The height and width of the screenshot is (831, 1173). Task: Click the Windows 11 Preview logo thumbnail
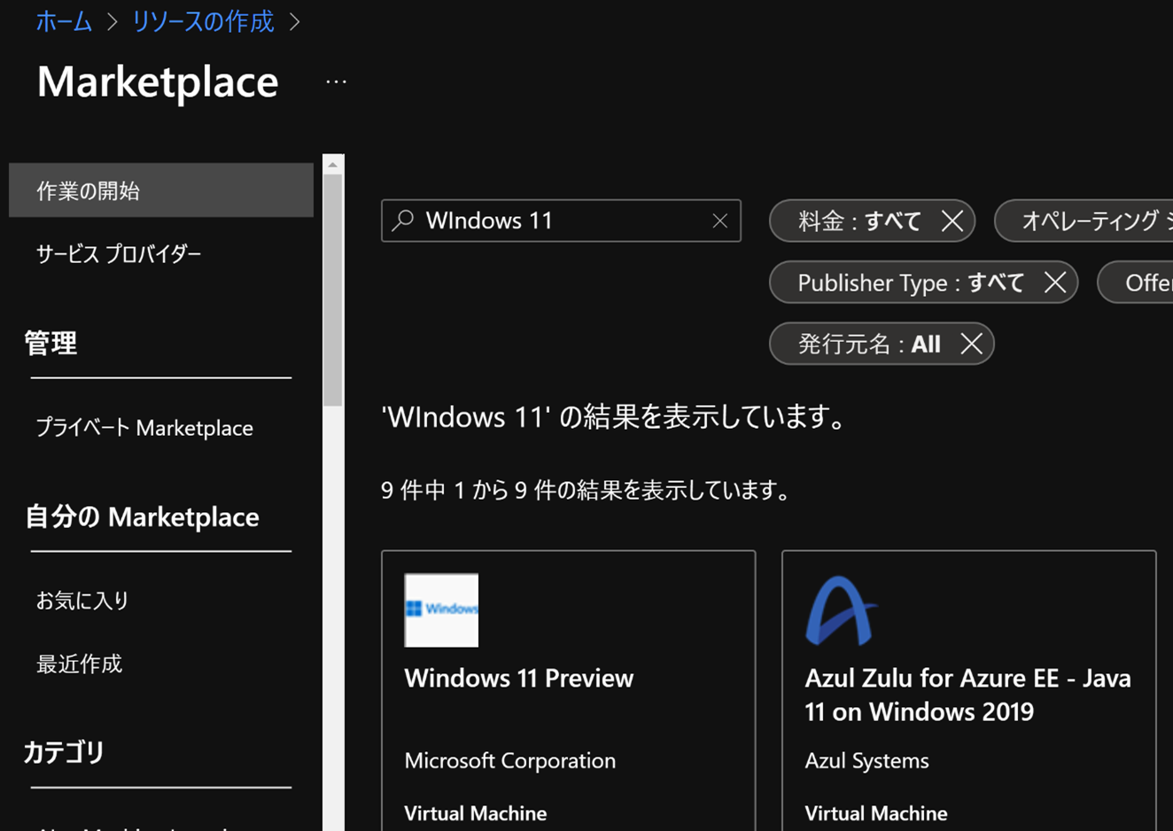(x=441, y=610)
